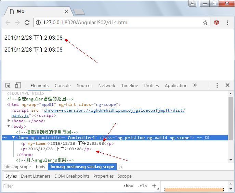
Task: Open a new tab button
Action: [79, 12]
